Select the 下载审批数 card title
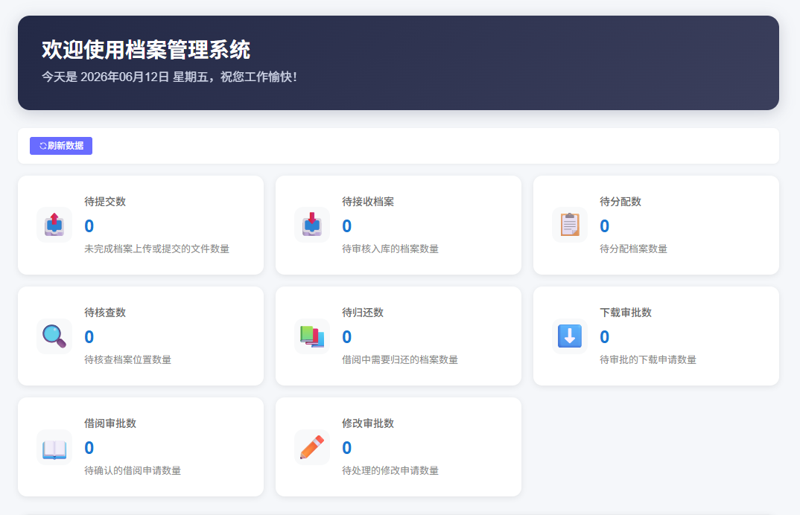This screenshot has width=800, height=515. point(626,313)
